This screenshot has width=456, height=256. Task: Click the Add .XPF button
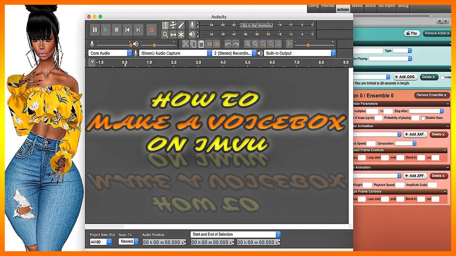[415, 176]
